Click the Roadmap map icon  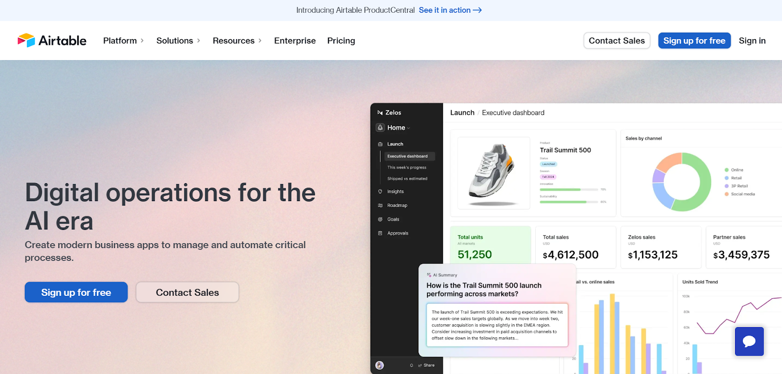pyautogui.click(x=380, y=206)
